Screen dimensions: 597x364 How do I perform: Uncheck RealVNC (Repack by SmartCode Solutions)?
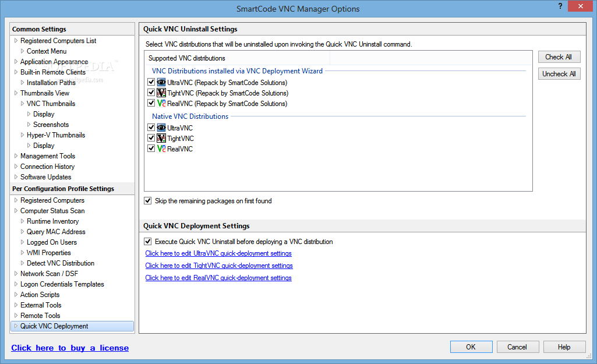point(151,103)
